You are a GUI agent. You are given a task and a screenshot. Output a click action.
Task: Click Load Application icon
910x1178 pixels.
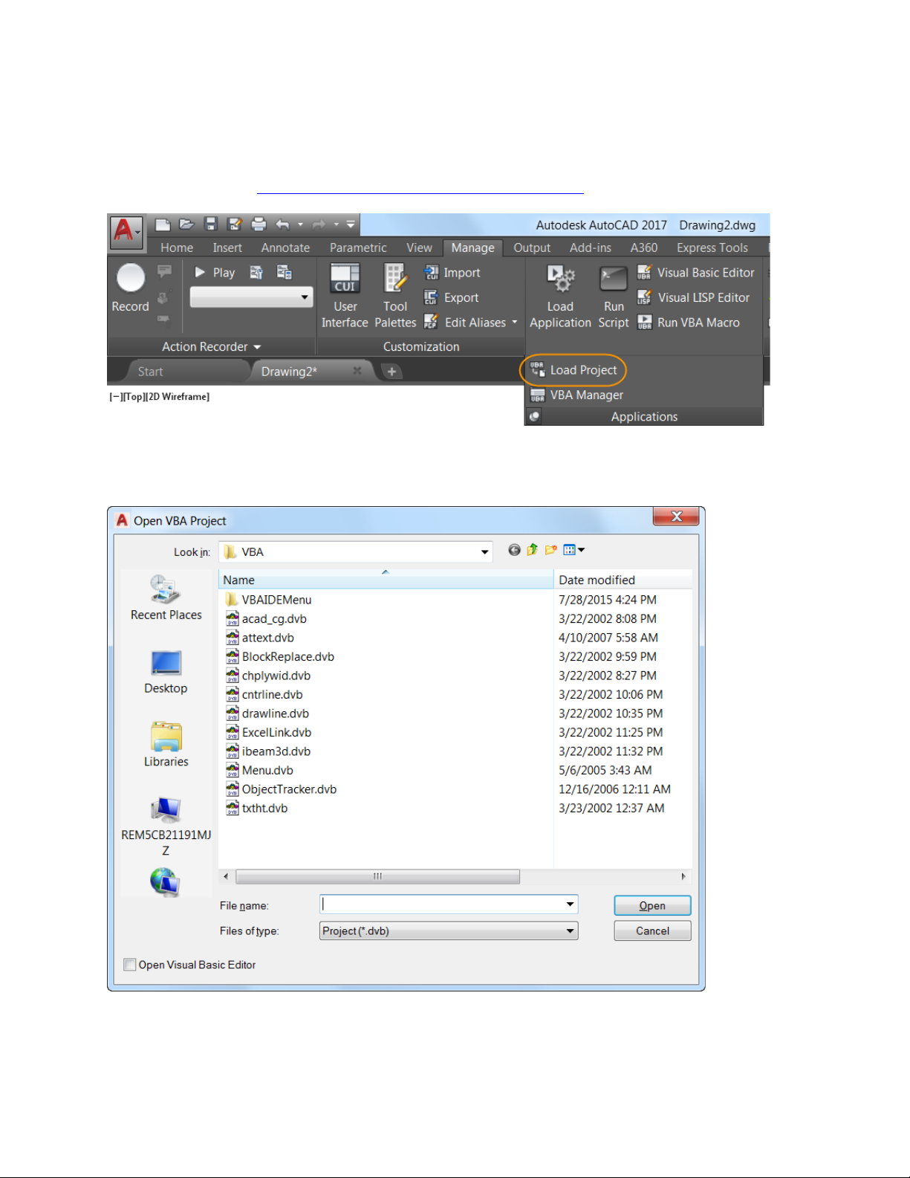pyautogui.click(x=560, y=296)
